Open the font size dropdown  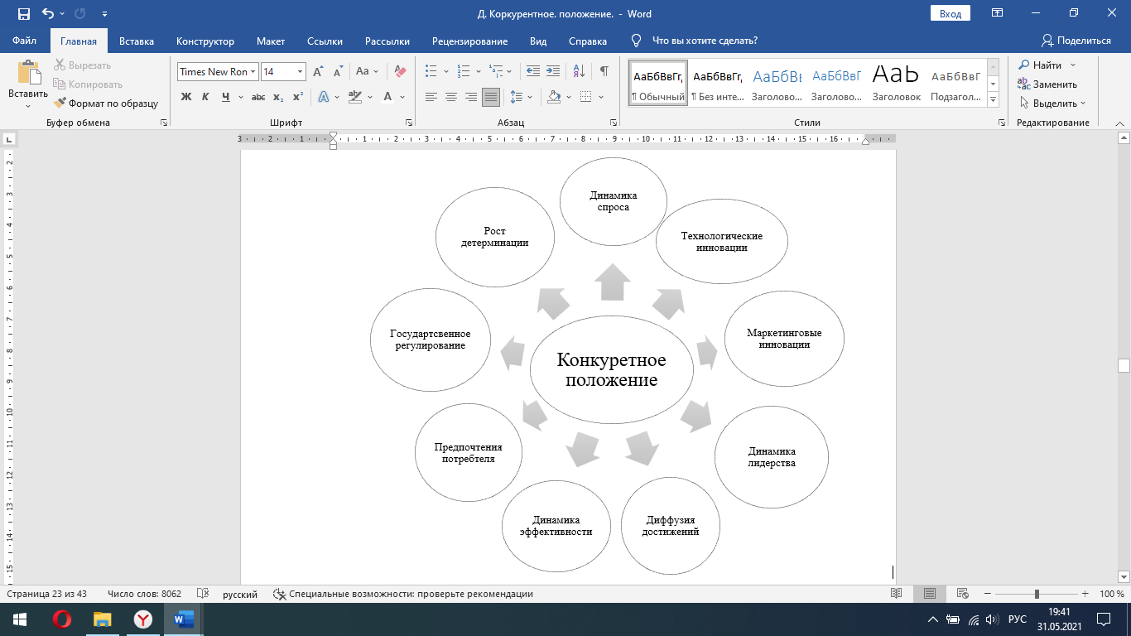(x=300, y=72)
